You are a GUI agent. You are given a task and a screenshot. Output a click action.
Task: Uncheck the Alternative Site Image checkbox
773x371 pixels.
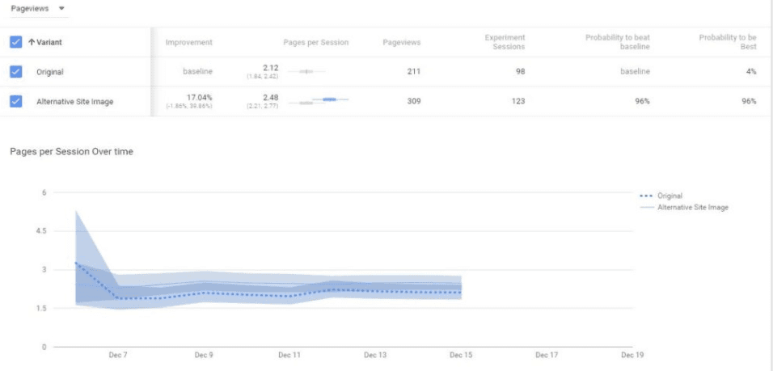pyautogui.click(x=15, y=101)
